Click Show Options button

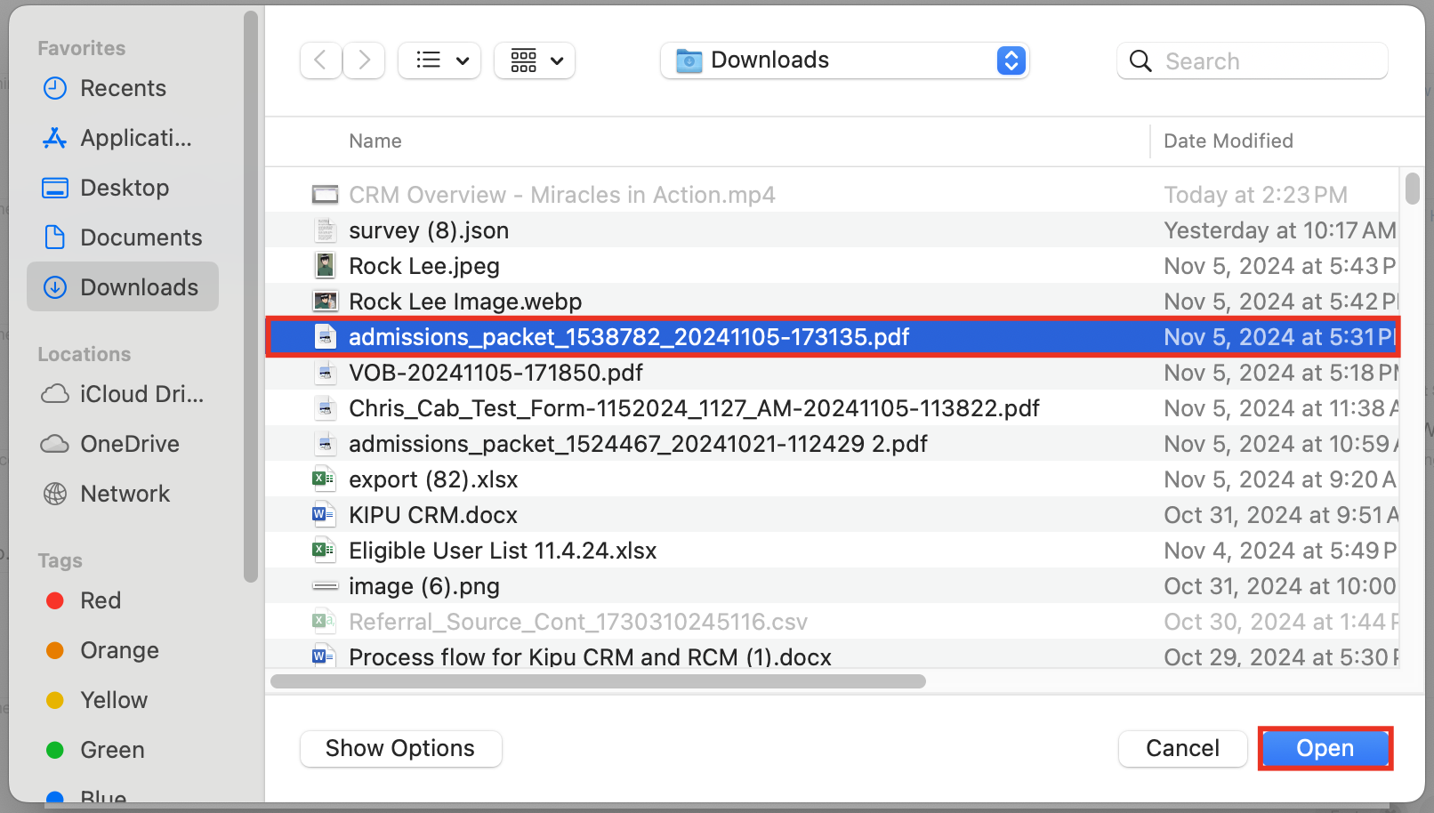(400, 748)
